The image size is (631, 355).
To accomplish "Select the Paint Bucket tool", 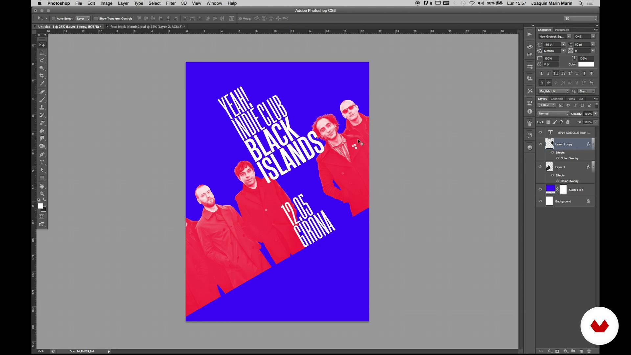I will [42, 131].
